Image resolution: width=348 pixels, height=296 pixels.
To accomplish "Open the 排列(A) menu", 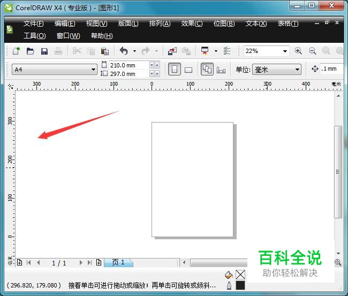I will click(160, 24).
